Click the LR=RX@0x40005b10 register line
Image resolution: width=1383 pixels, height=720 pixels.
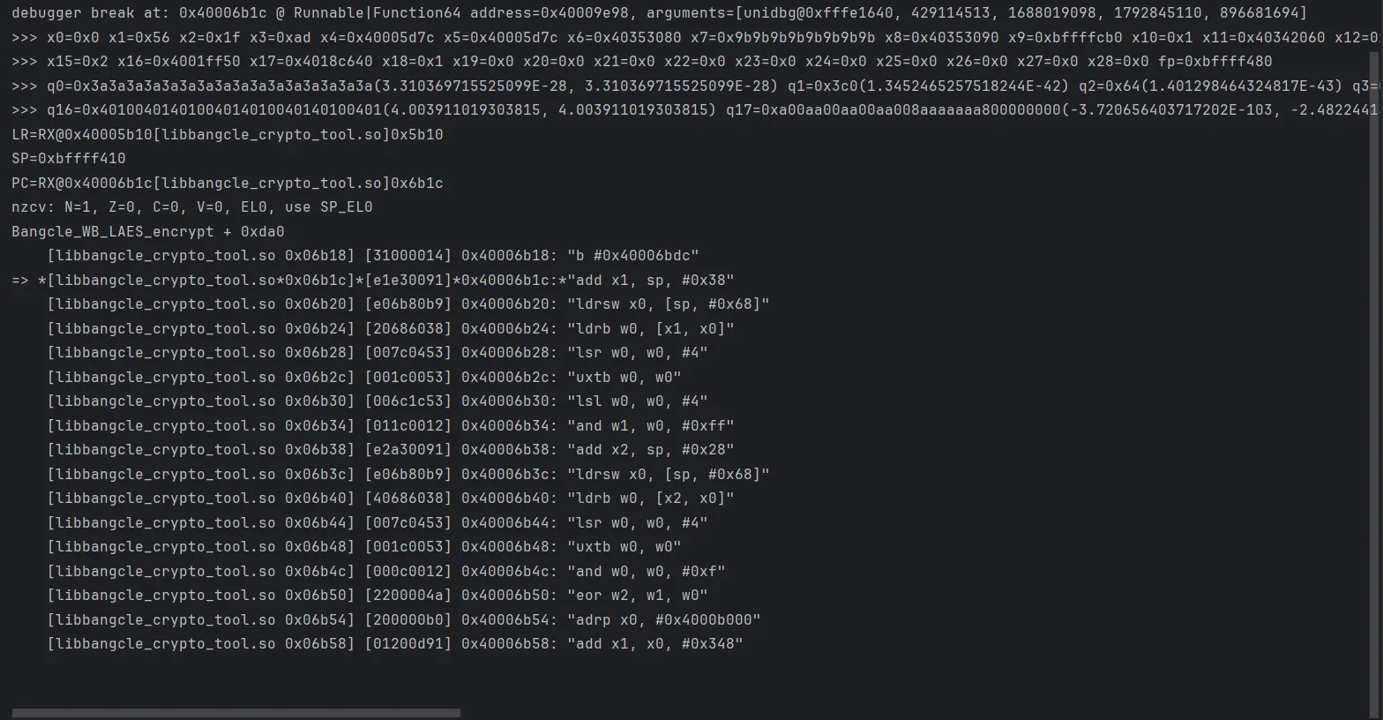(228, 134)
